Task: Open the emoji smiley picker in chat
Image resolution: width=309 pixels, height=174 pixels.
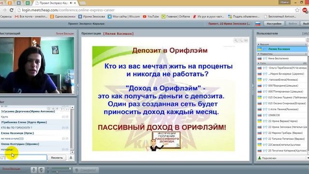Action: coord(2,158)
